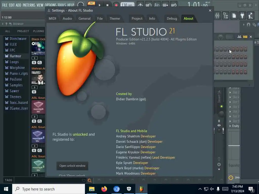Screen dimensions: 259x194
Task: Open the Browser pages toolbar icon
Action: click(234, 16)
